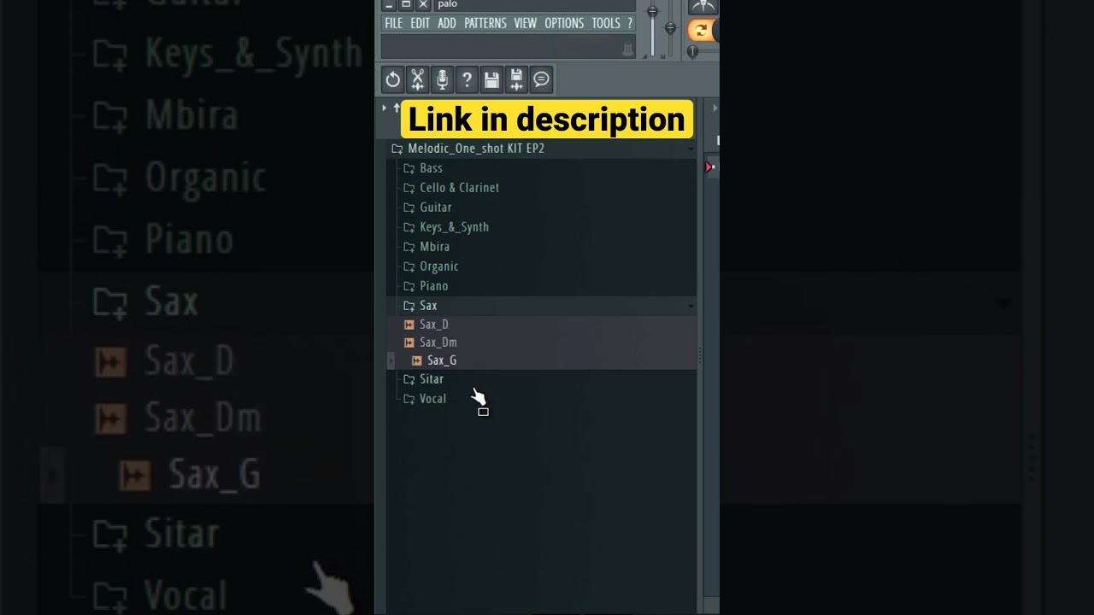The image size is (1094, 615).
Task: Open the undo history tool
Action: (392, 79)
